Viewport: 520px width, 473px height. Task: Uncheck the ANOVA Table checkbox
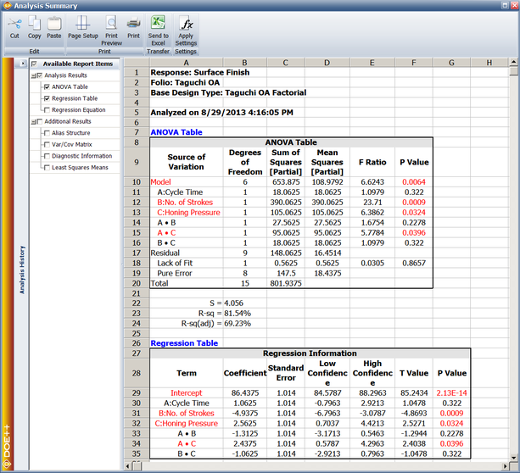click(47, 86)
